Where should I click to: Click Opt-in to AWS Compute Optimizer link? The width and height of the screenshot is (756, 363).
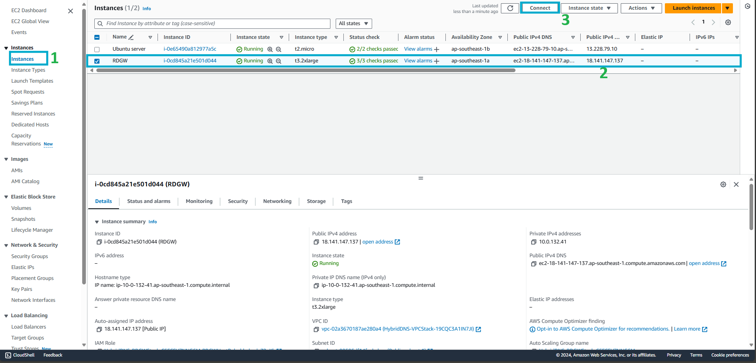[x=603, y=329]
